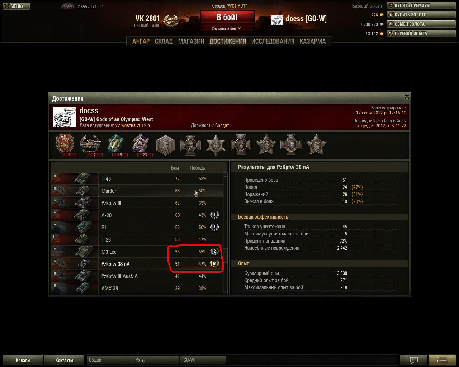Click the scrollbar up arrow in the tank list

click(x=225, y=175)
